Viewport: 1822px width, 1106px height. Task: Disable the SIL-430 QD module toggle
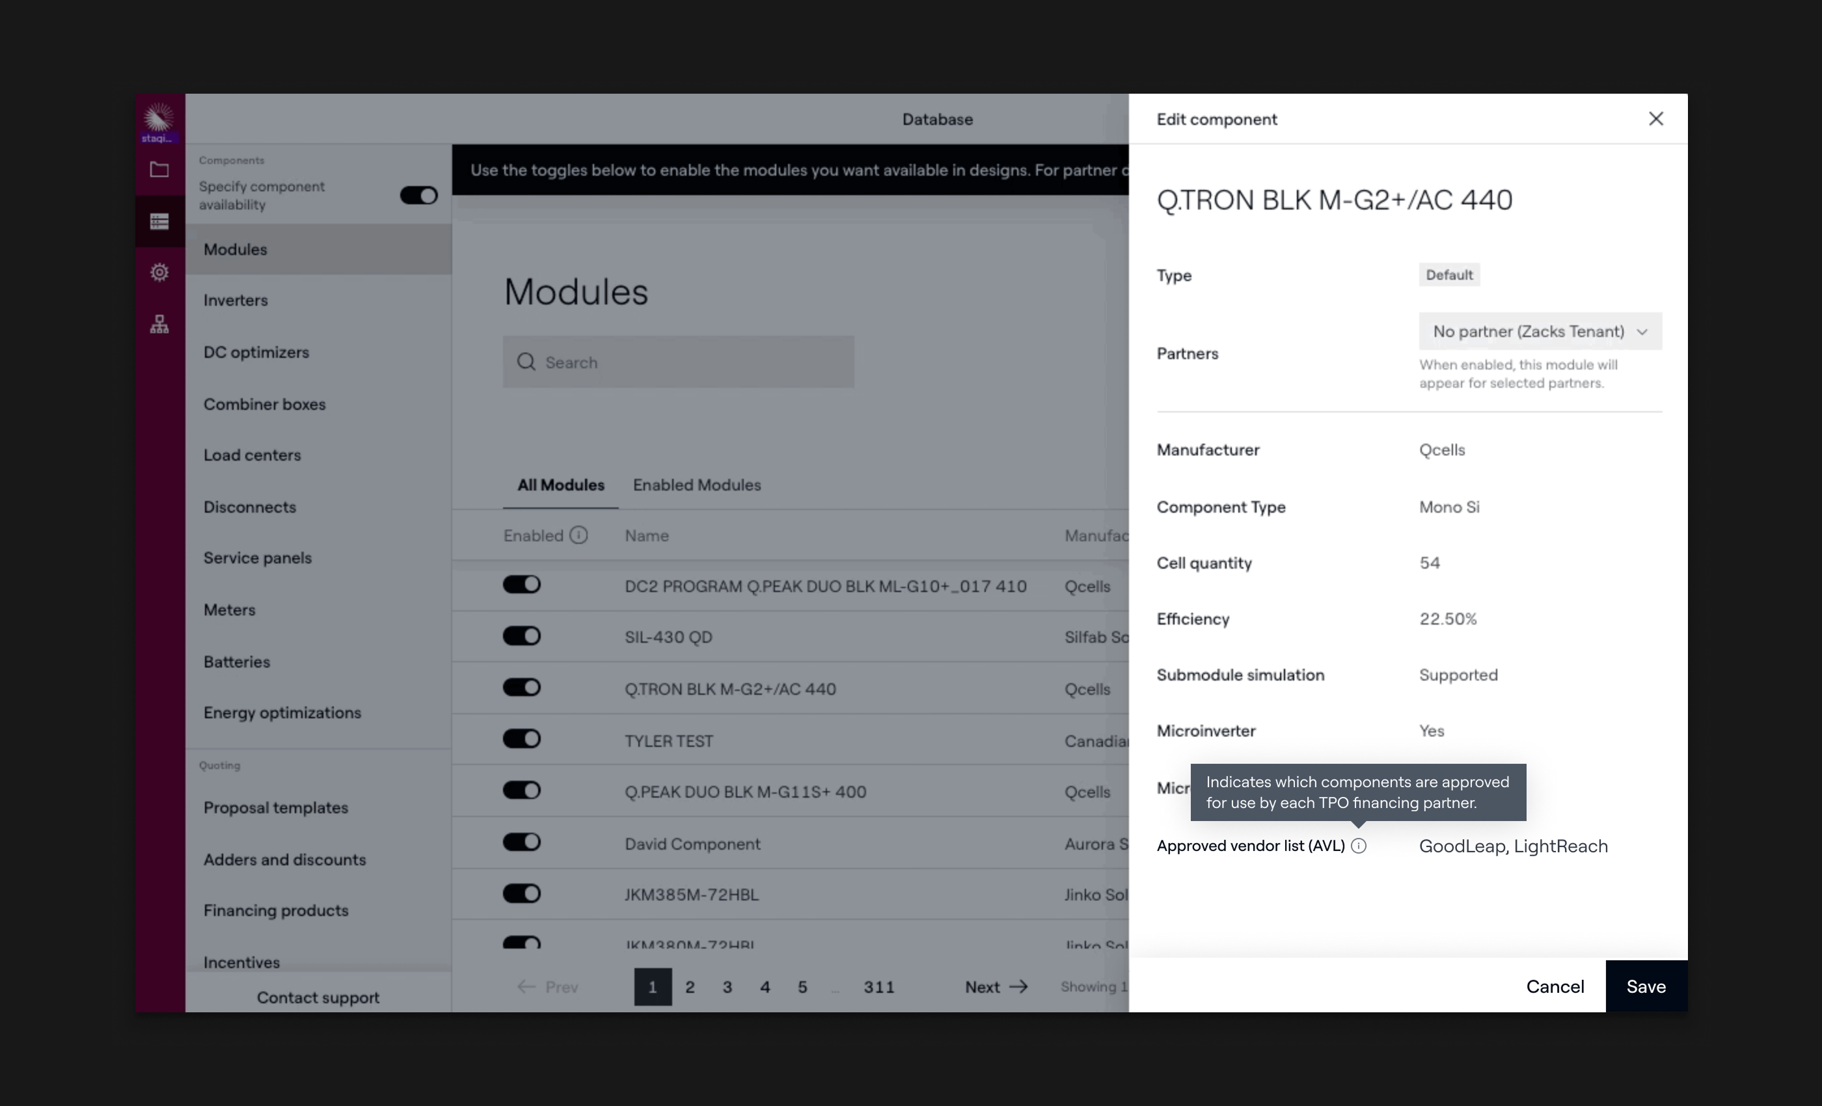pos(521,636)
